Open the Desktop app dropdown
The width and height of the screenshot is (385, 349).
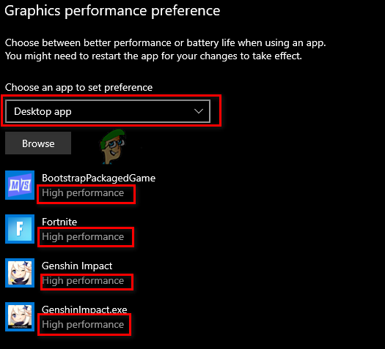pyautogui.click(x=108, y=111)
